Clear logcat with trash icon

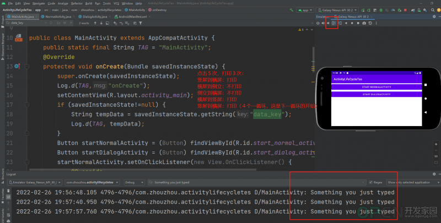[x=8, y=191]
